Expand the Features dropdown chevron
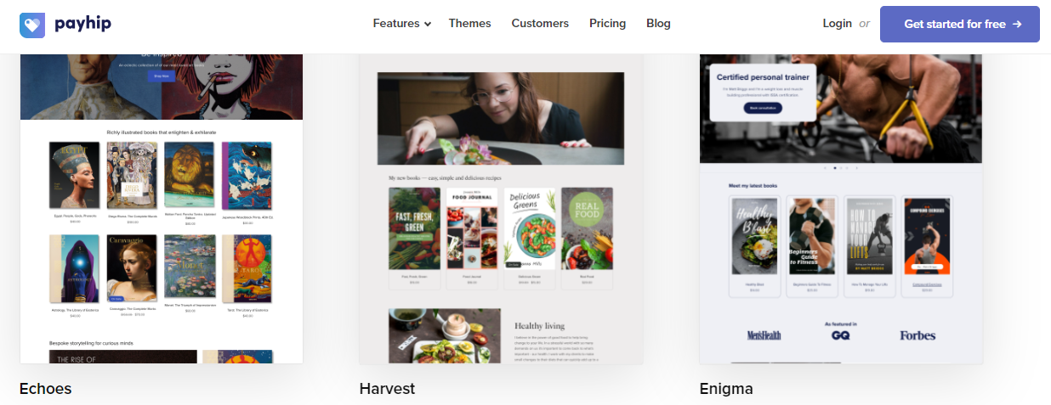Screen dimensions: 1051x405 pos(428,24)
